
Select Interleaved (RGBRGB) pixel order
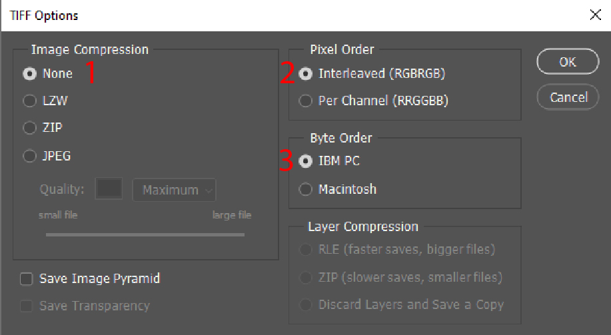[305, 74]
